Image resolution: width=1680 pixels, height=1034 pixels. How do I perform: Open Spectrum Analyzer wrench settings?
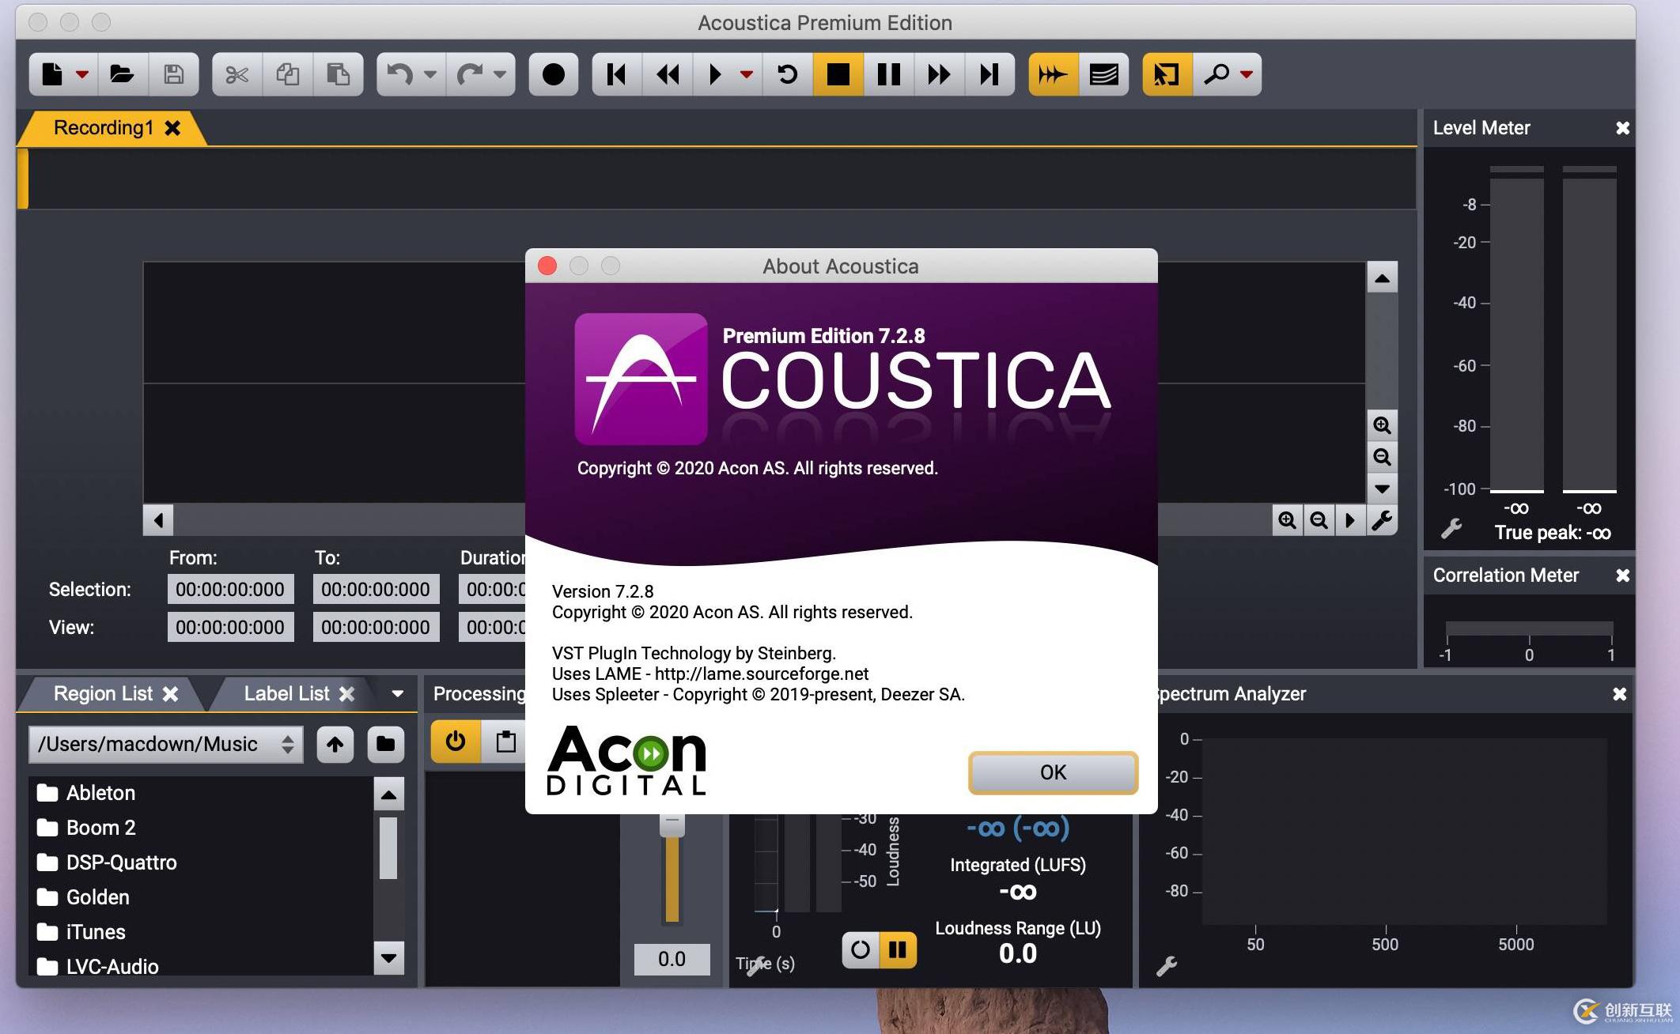coord(1167,966)
